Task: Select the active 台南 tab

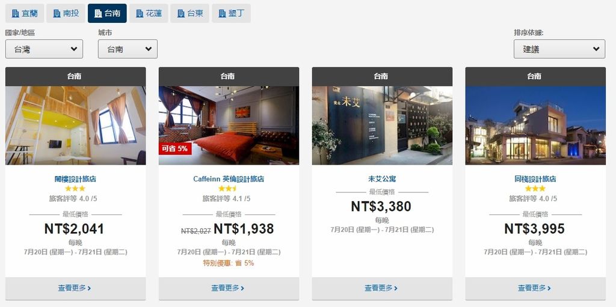Action: (x=107, y=13)
